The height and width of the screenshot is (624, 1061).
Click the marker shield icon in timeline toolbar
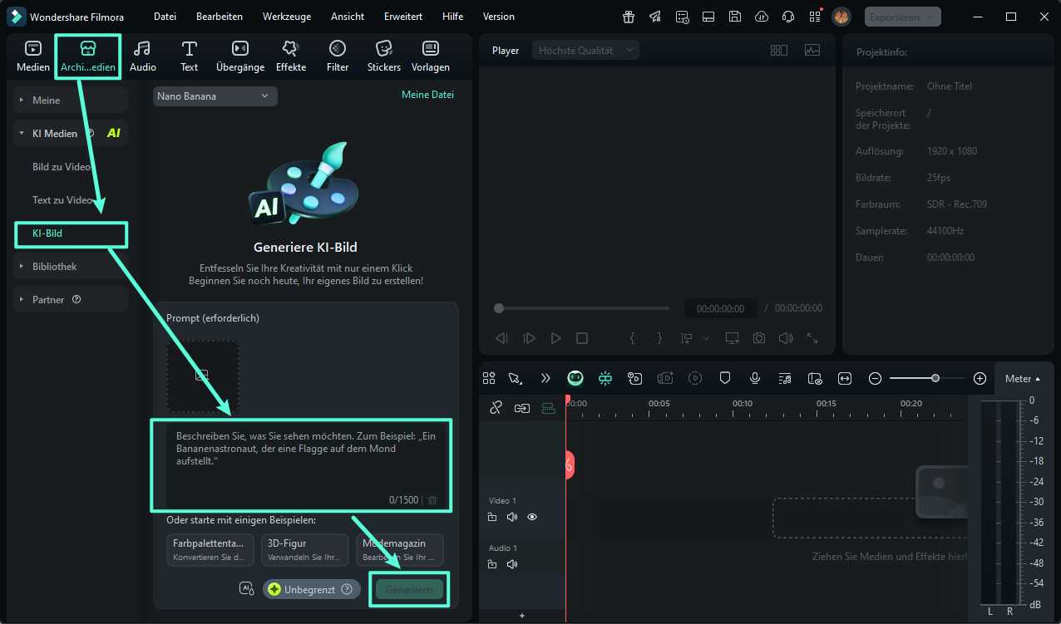click(x=725, y=378)
